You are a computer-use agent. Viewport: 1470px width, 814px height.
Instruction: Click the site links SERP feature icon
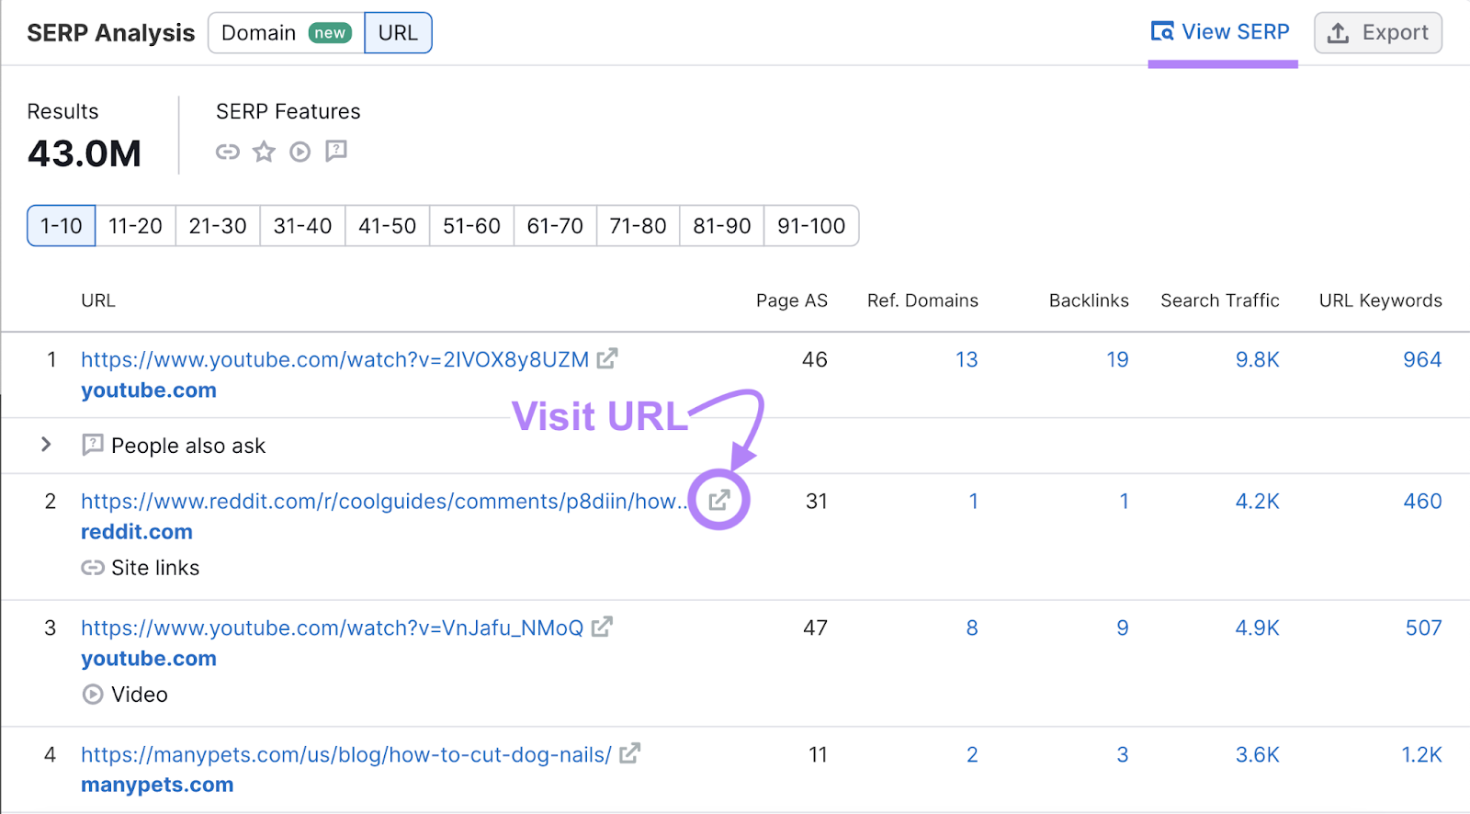(x=227, y=152)
